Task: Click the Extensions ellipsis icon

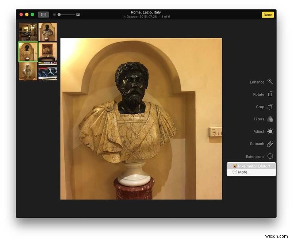Action: [x=270, y=156]
